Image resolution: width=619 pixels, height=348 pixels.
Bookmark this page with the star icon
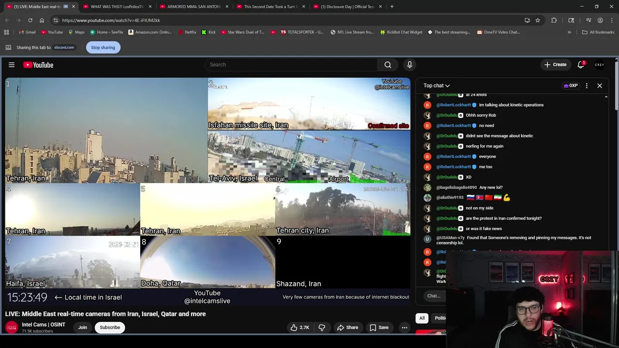point(538,20)
